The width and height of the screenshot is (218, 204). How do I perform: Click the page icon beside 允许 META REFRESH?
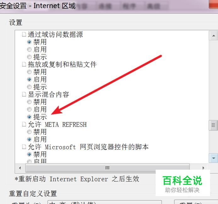coord(24,124)
